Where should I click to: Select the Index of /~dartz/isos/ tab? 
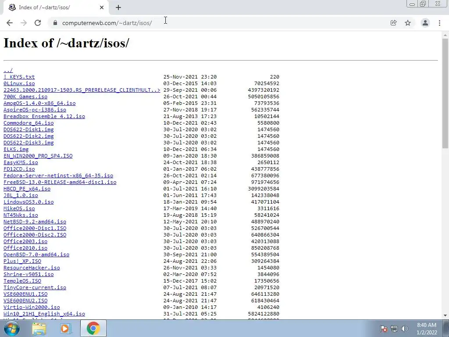pos(56,7)
